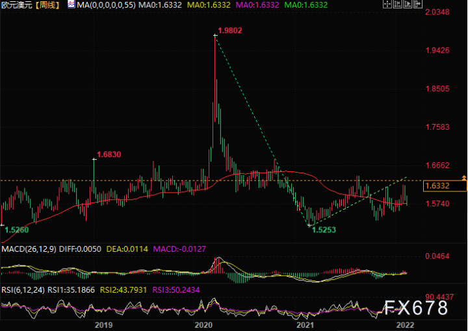Click the 1.6830 high price label
Screen dimensions: 468x331
pos(109,154)
